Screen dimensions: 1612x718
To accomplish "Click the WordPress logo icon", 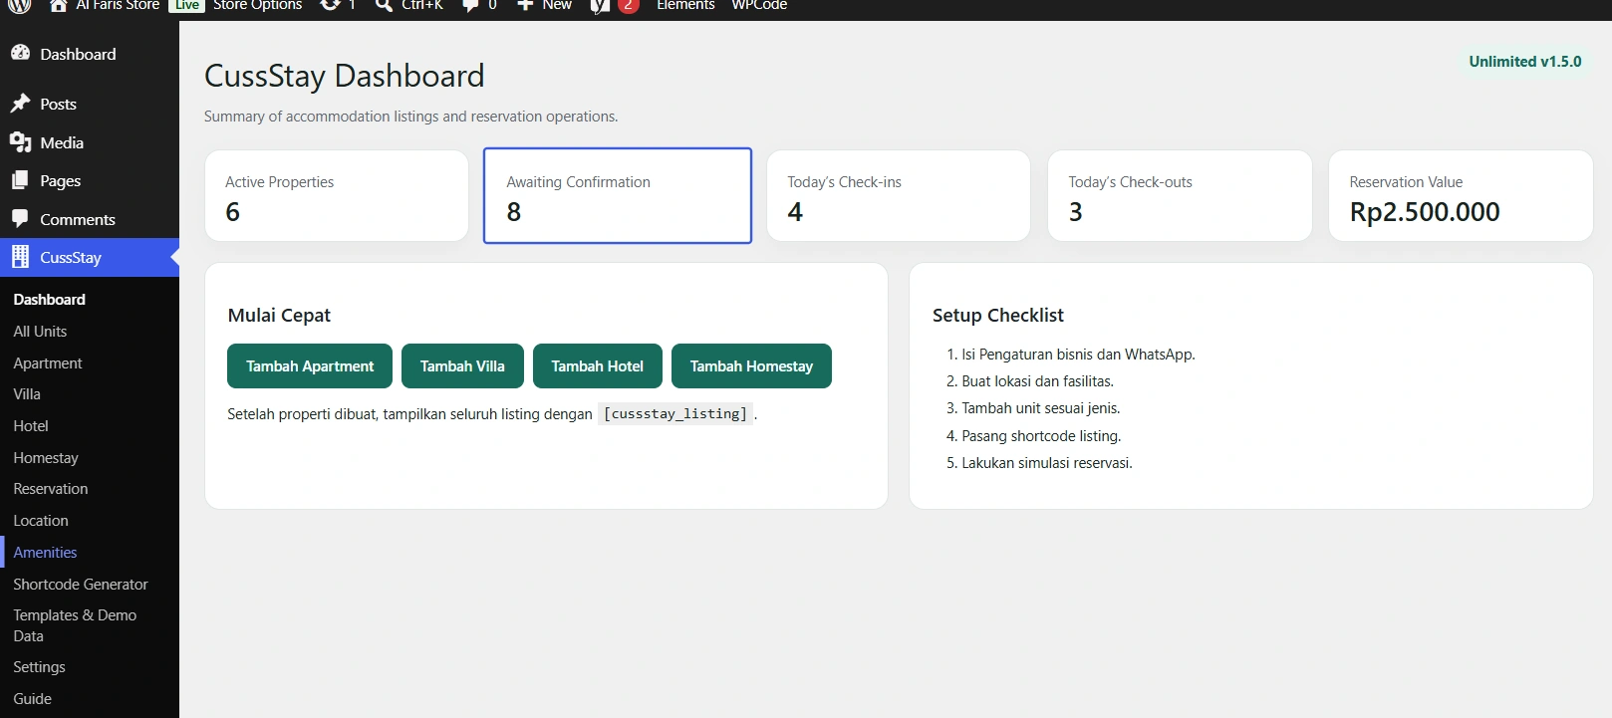I will [x=20, y=5].
